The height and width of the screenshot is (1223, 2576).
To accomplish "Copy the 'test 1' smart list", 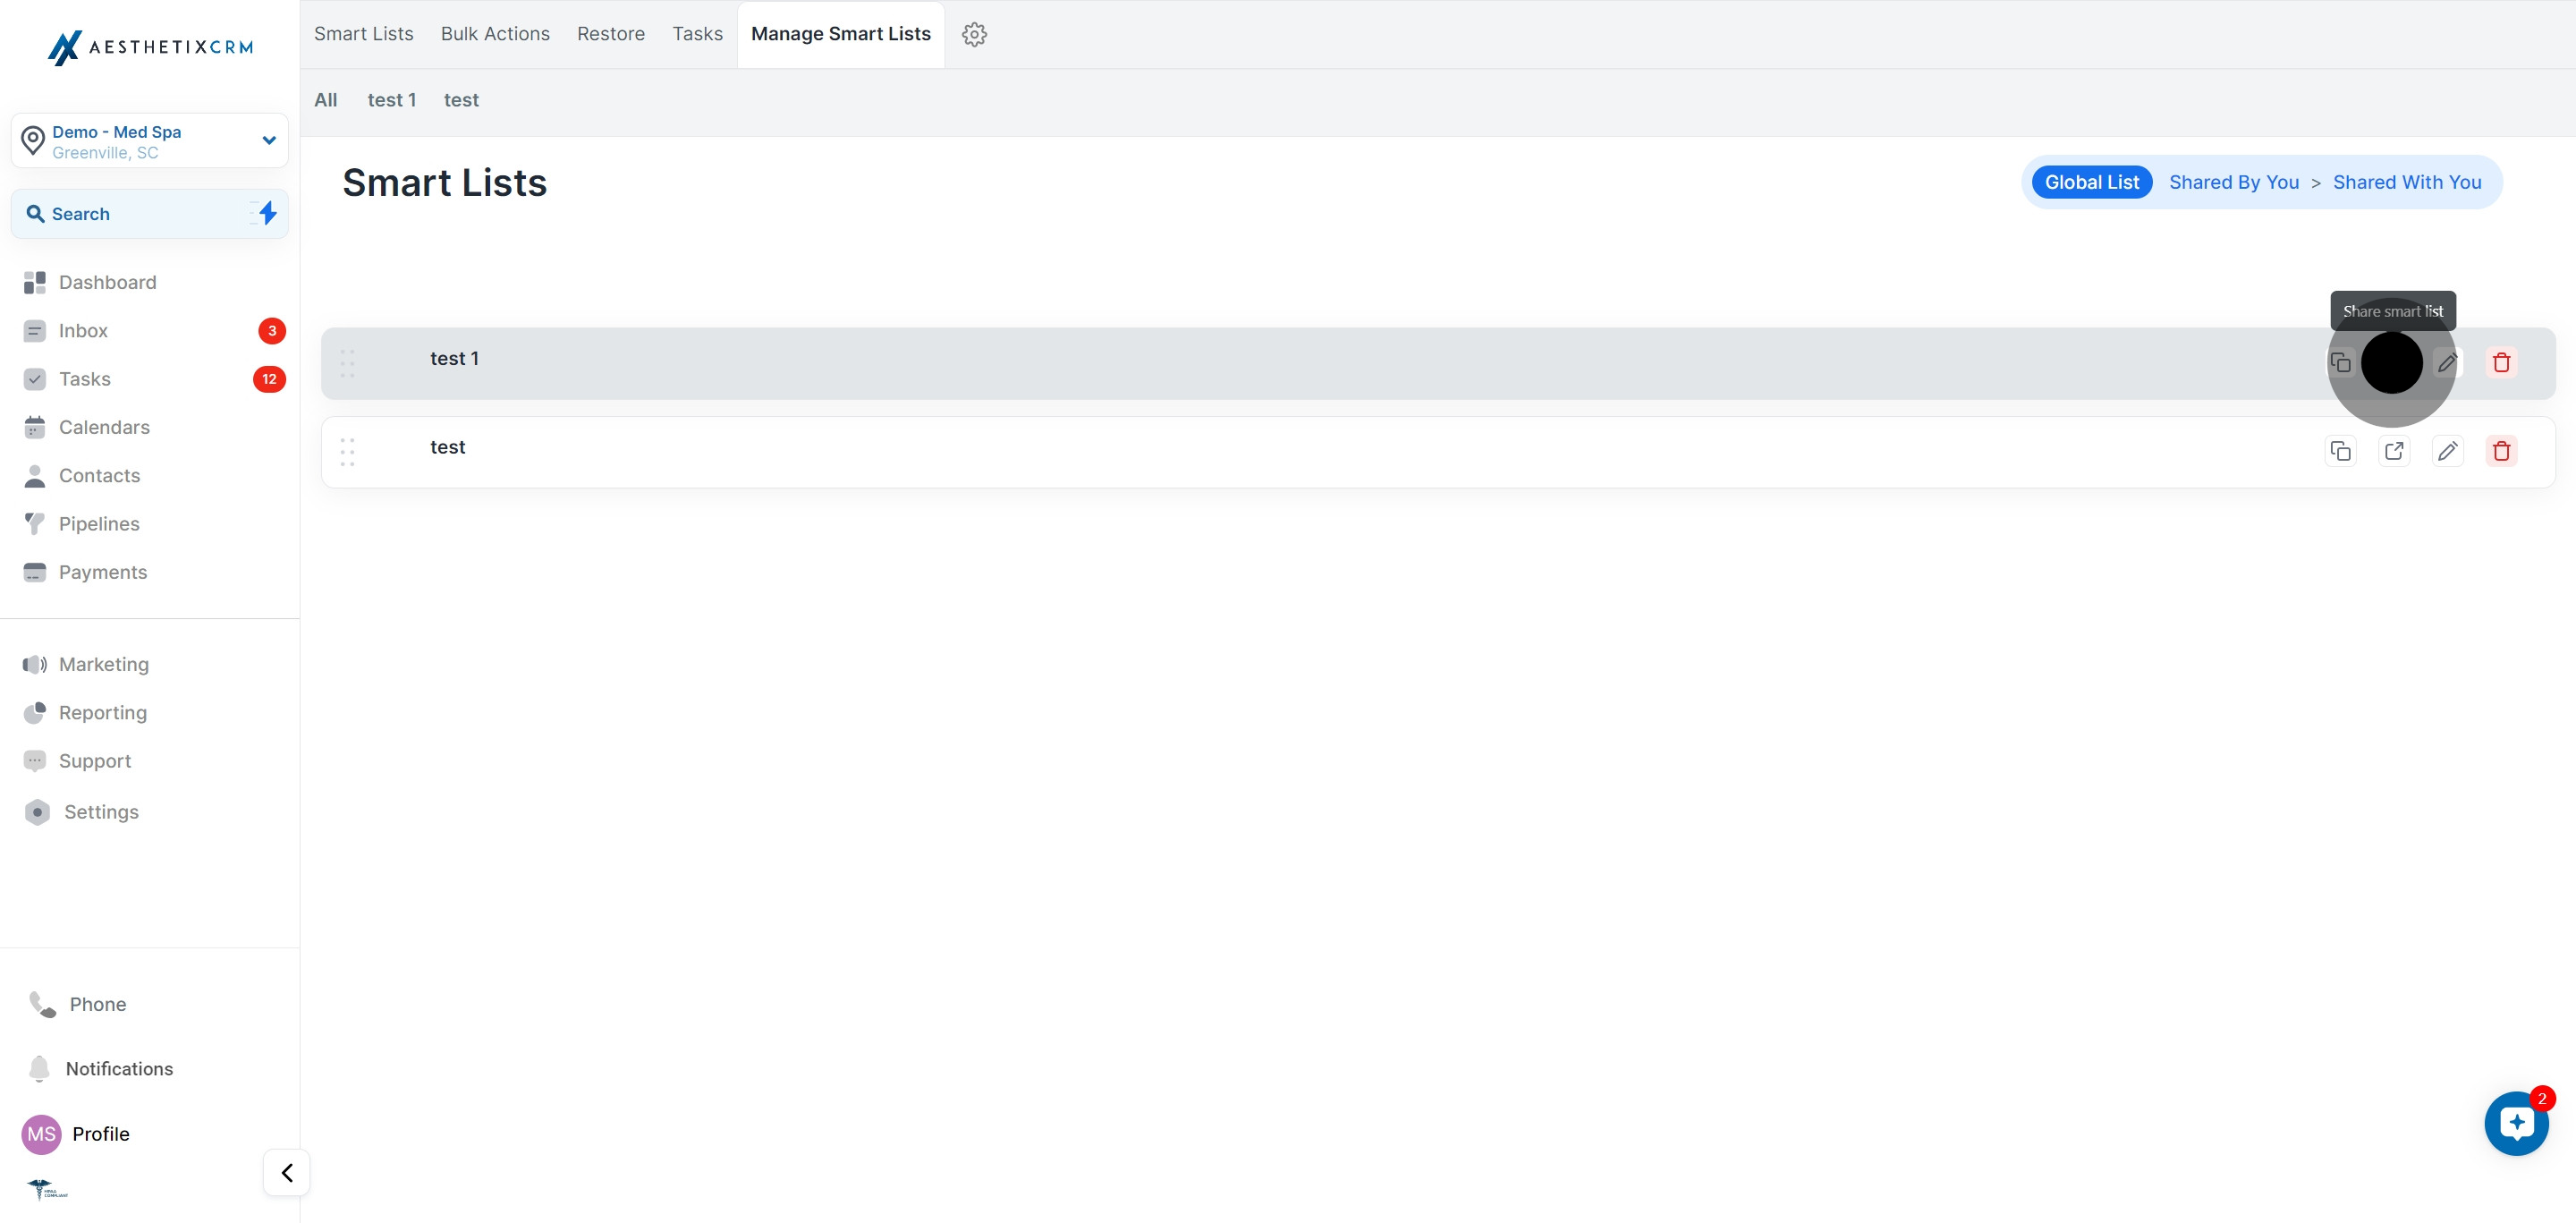I will pyautogui.click(x=2340, y=363).
